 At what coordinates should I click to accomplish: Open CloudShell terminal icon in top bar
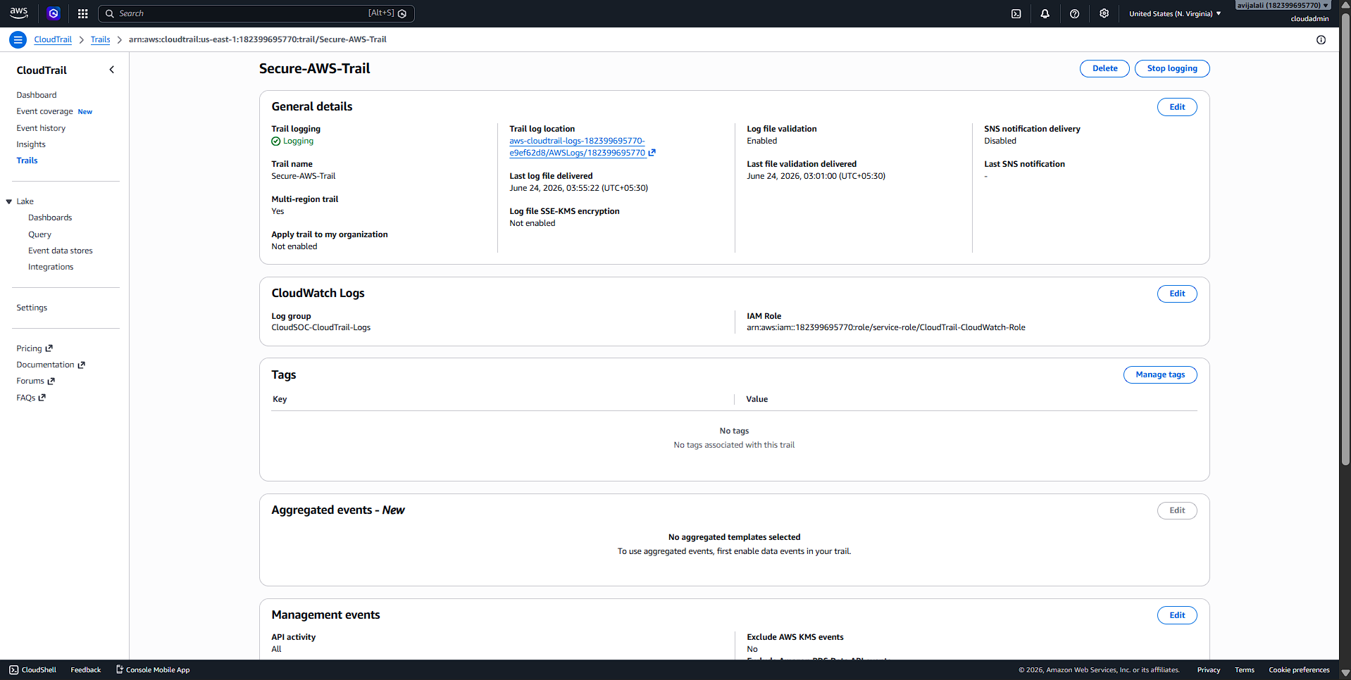(x=1016, y=13)
